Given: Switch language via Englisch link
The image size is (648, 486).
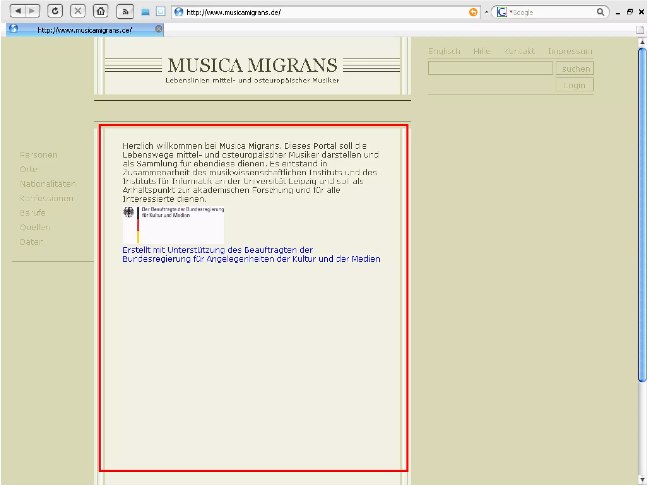Looking at the screenshot, I should (x=444, y=51).
